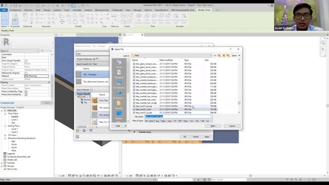The height and width of the screenshot is (185, 329).
Task: Expand the 3D Views tree node
Action: (x=5, y=135)
